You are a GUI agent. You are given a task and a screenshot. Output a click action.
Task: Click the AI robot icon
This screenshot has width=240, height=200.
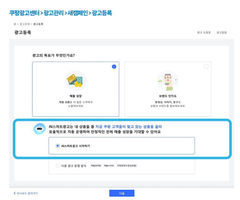(39, 129)
